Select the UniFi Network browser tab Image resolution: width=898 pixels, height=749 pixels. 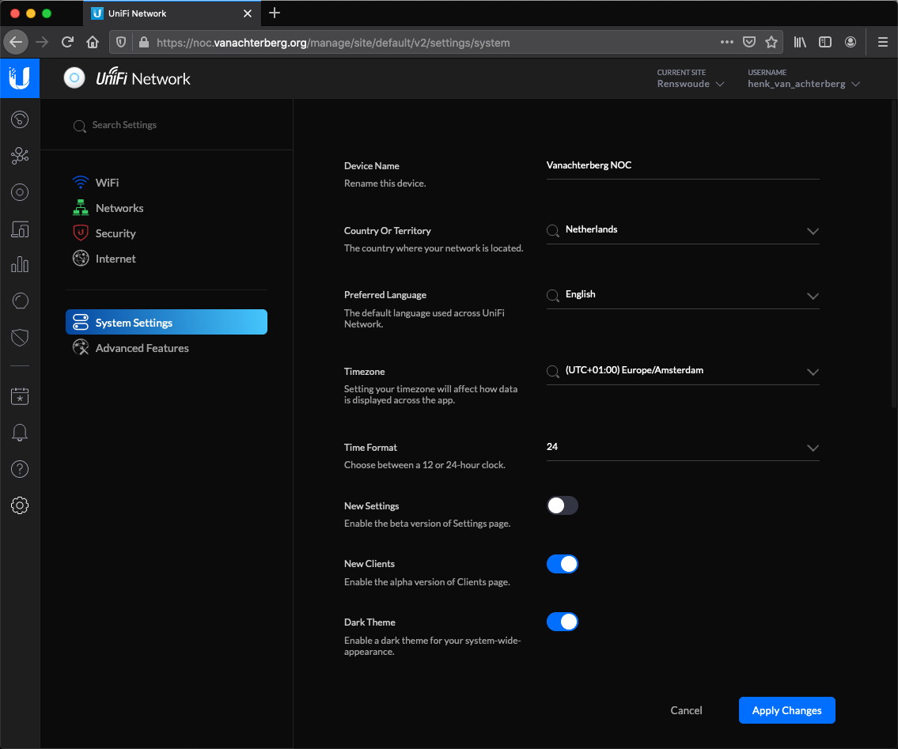pyautogui.click(x=172, y=13)
